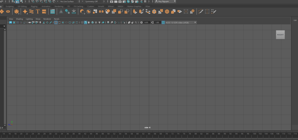Image resolution: width=298 pixels, height=140 pixels.
Task: Switch to the Rigging shelf tab
Action: [x=34, y=6]
